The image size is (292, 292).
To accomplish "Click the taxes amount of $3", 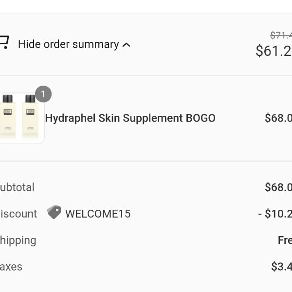I will (282, 267).
